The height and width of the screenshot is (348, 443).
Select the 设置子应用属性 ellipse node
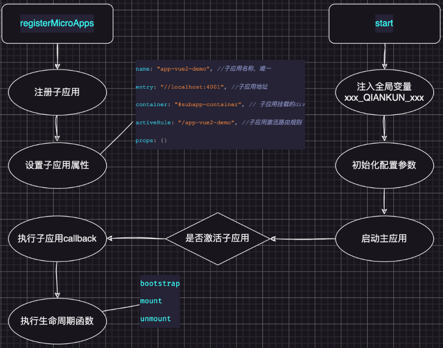pyautogui.click(x=57, y=165)
